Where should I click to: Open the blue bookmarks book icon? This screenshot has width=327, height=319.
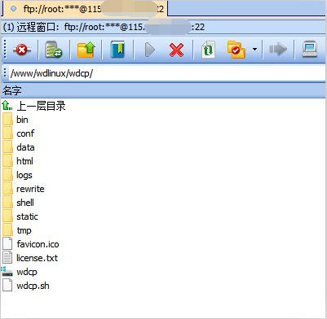[117, 50]
